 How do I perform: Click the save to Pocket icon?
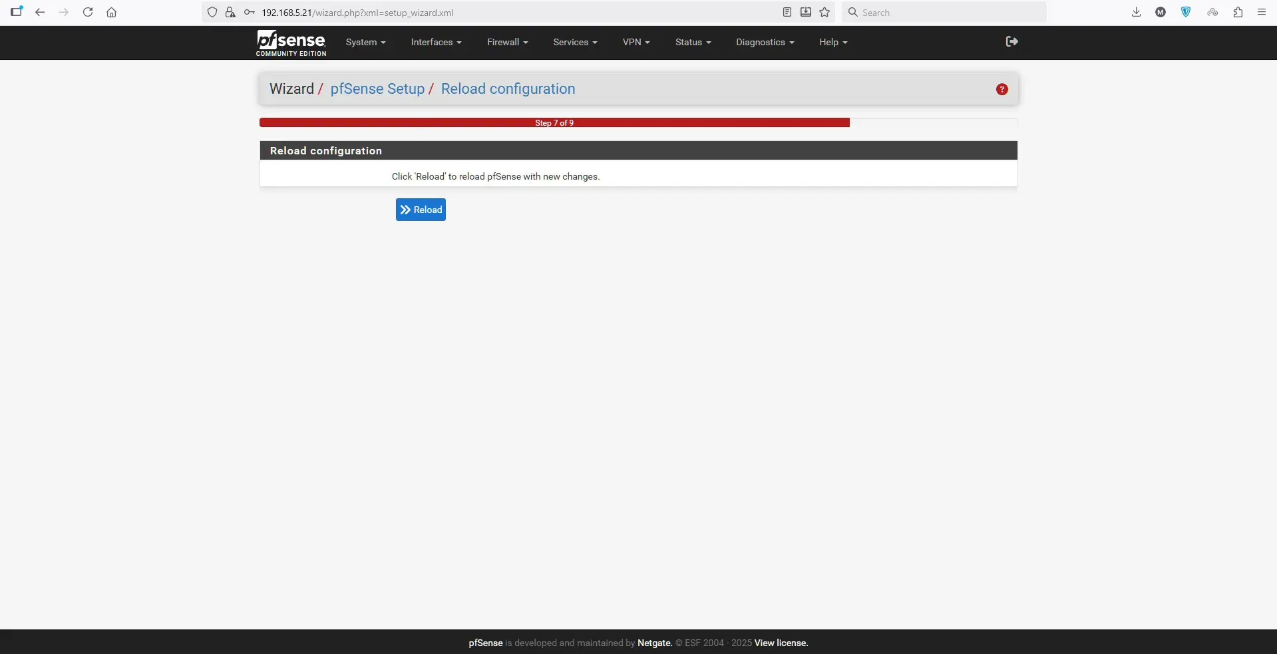pos(805,12)
